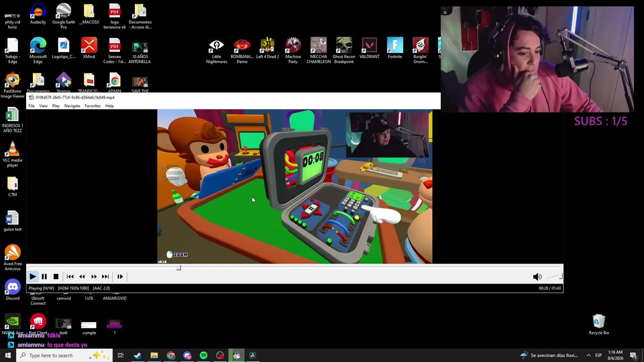Skip to the next file
Screen dimensions: 644x362
[x=105, y=277]
